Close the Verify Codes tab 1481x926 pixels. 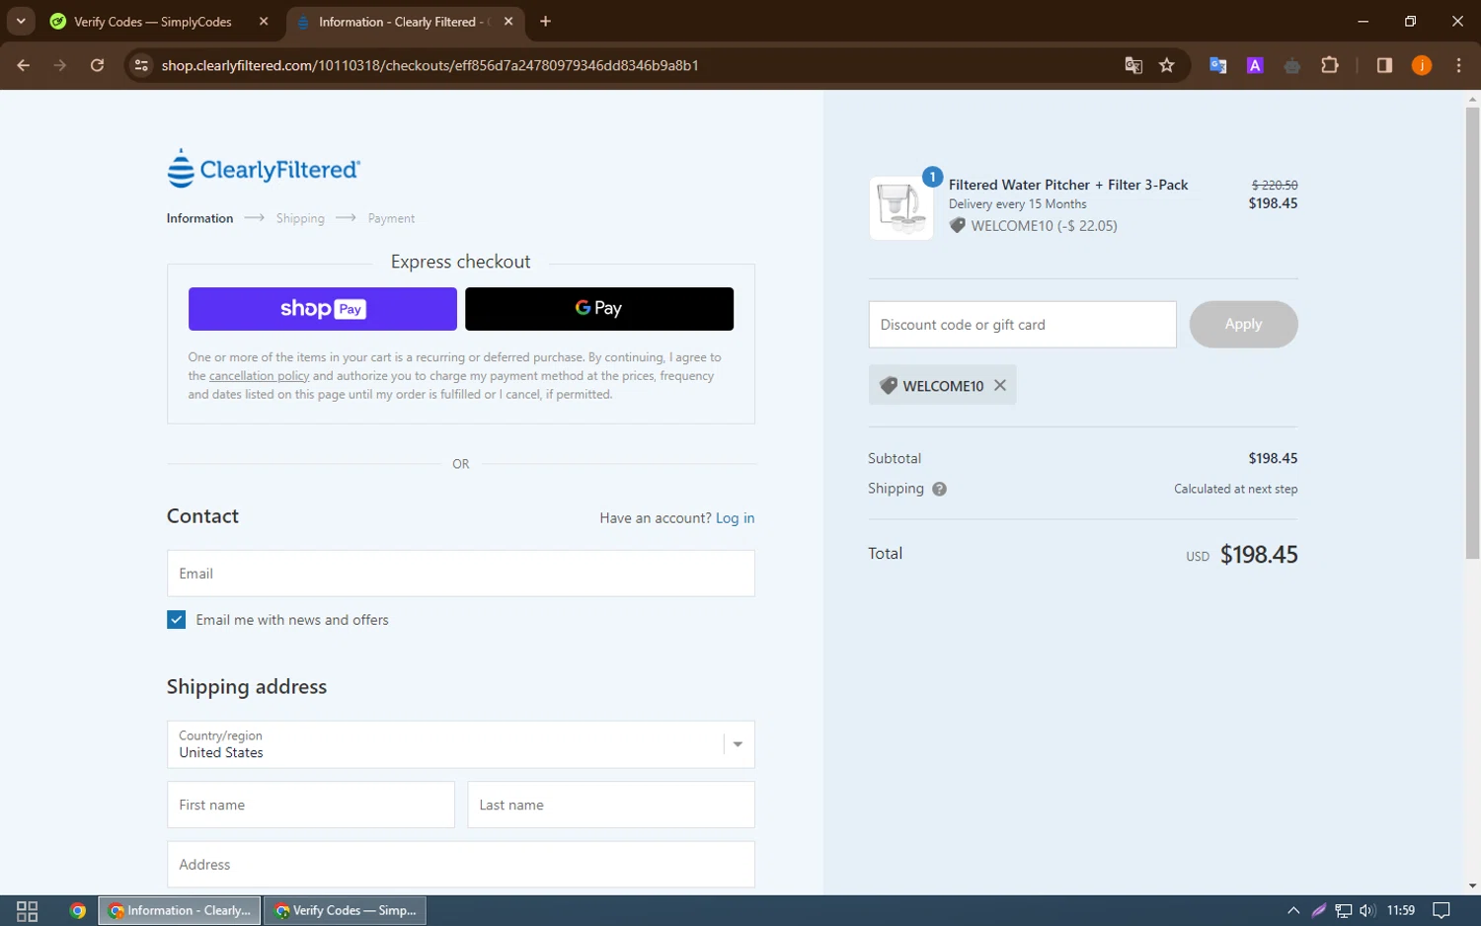click(x=264, y=21)
